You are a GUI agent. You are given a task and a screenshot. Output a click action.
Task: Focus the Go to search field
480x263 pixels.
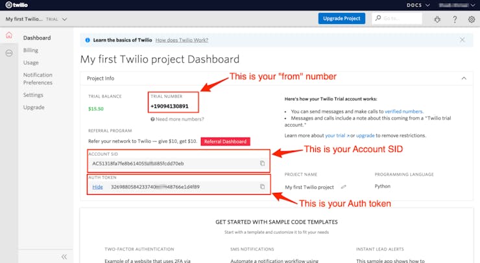(x=397, y=18)
